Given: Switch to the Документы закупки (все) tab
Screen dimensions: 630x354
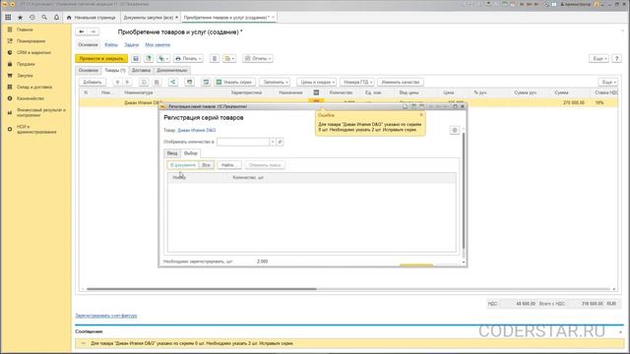Looking at the screenshot, I should point(148,18).
